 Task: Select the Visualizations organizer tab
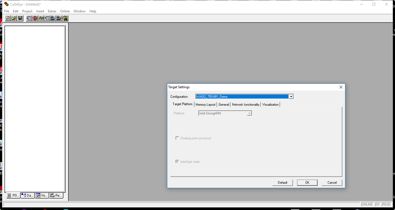[42, 195]
